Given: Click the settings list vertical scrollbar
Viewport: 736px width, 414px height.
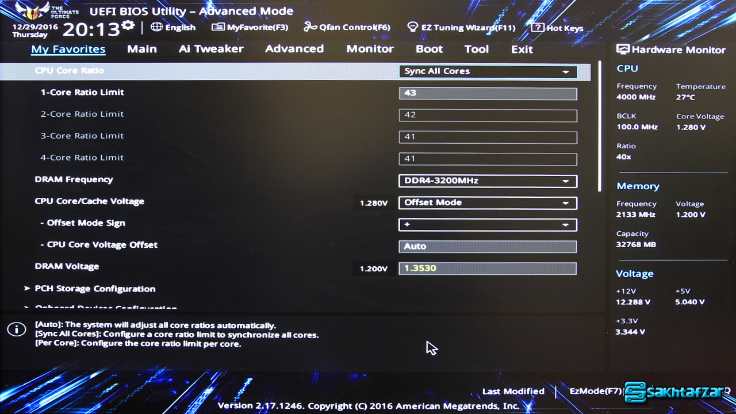Looking at the screenshot, I should [599, 126].
